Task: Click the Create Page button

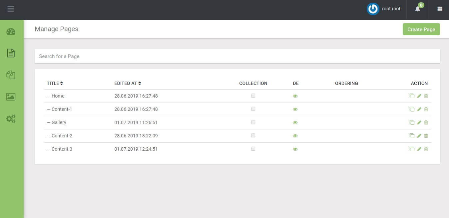Action: (x=421, y=29)
